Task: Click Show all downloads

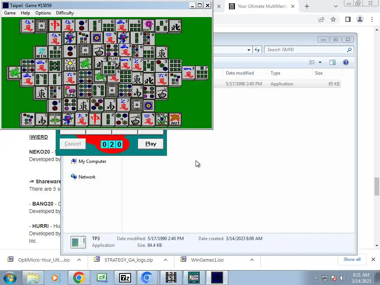Action: [x=352, y=259]
